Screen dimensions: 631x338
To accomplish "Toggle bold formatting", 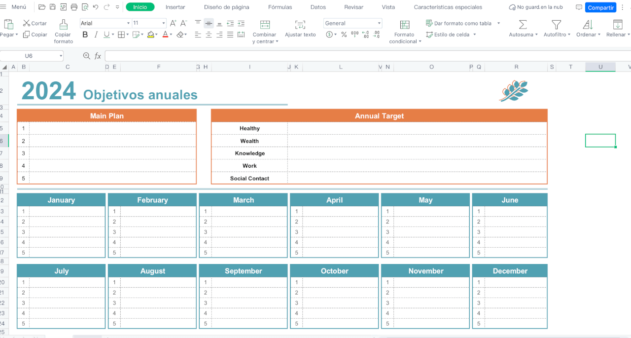I will click(85, 35).
